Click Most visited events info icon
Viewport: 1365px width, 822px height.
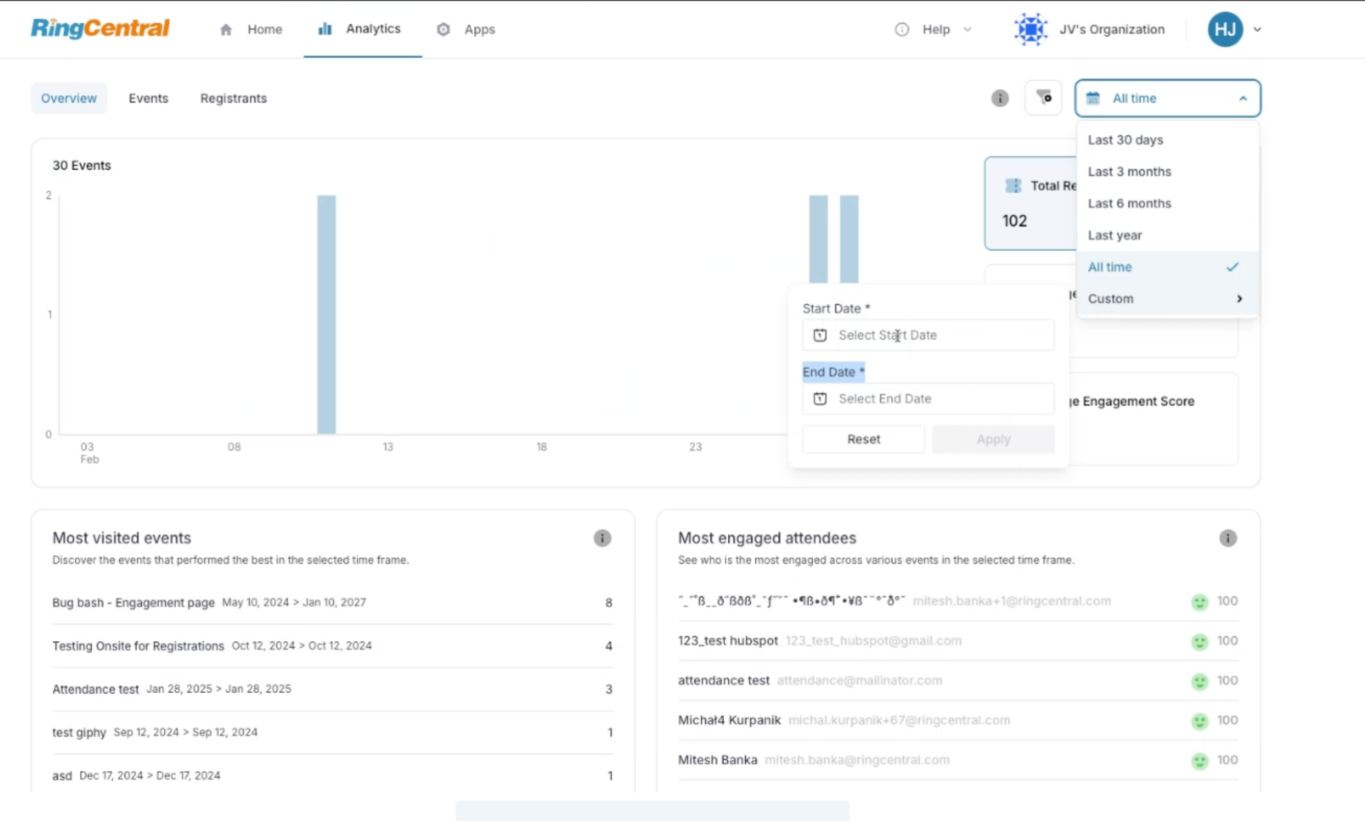tap(602, 538)
